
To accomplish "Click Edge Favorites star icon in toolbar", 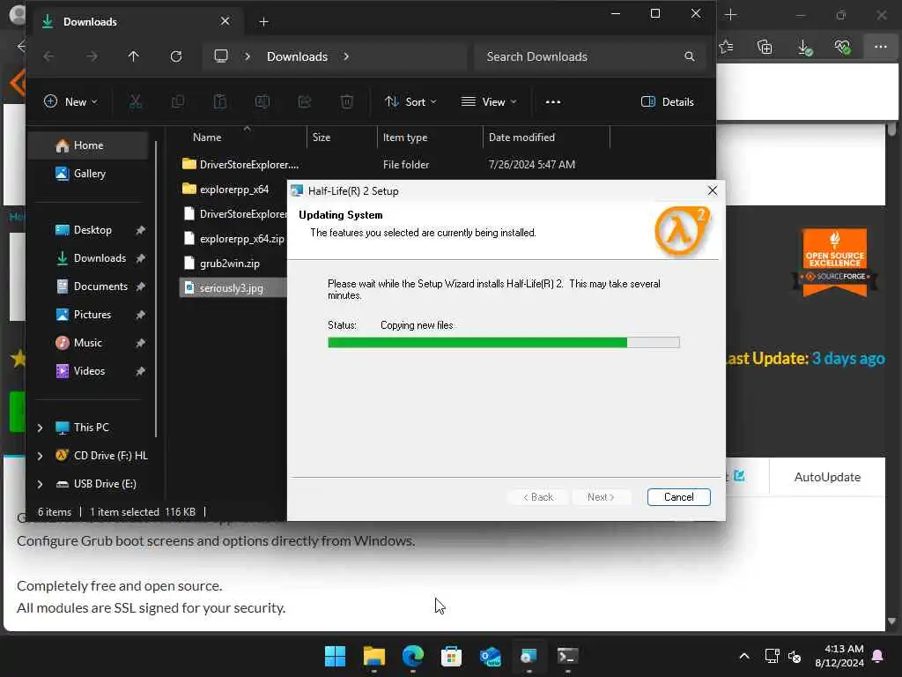I will click(x=726, y=48).
